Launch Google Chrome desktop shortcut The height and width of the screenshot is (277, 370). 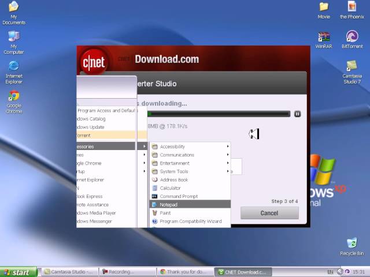(14, 102)
